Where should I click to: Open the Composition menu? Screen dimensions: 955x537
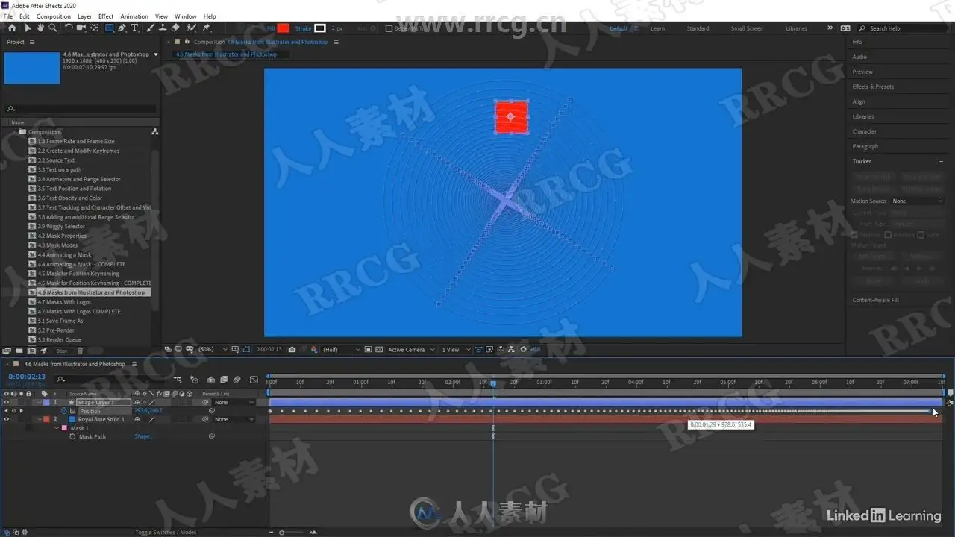[x=54, y=16]
